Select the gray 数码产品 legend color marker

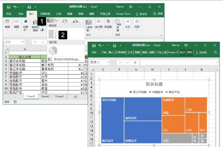[167, 92]
